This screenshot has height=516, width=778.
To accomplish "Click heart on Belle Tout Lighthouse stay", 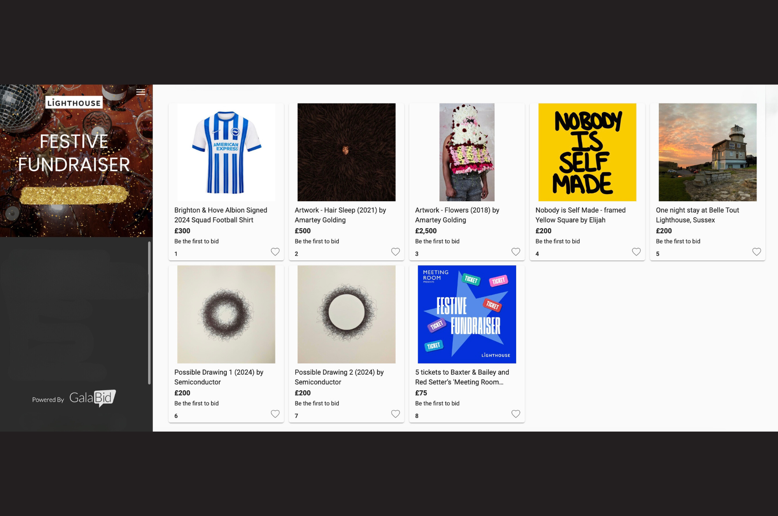I will pyautogui.click(x=757, y=252).
